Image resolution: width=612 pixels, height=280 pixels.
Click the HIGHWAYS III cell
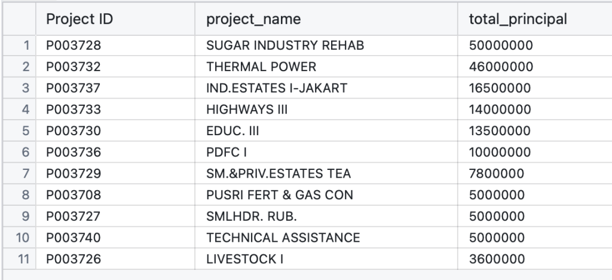(245, 110)
